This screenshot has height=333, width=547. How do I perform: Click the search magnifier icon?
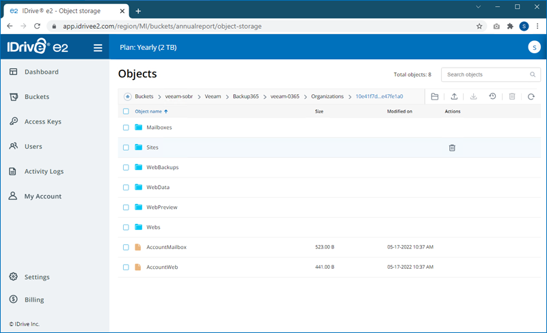point(533,74)
